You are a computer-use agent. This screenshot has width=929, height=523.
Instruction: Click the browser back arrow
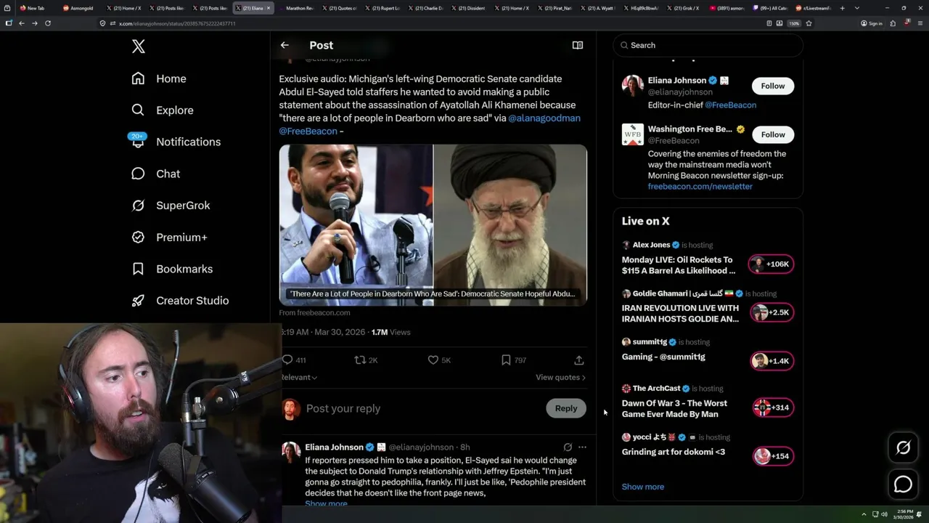22,23
